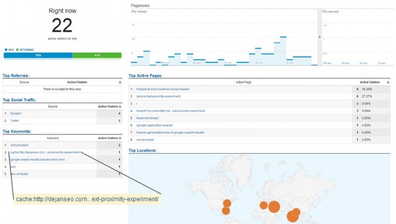Click the sort arrow in Top Keywords header

point(120,138)
